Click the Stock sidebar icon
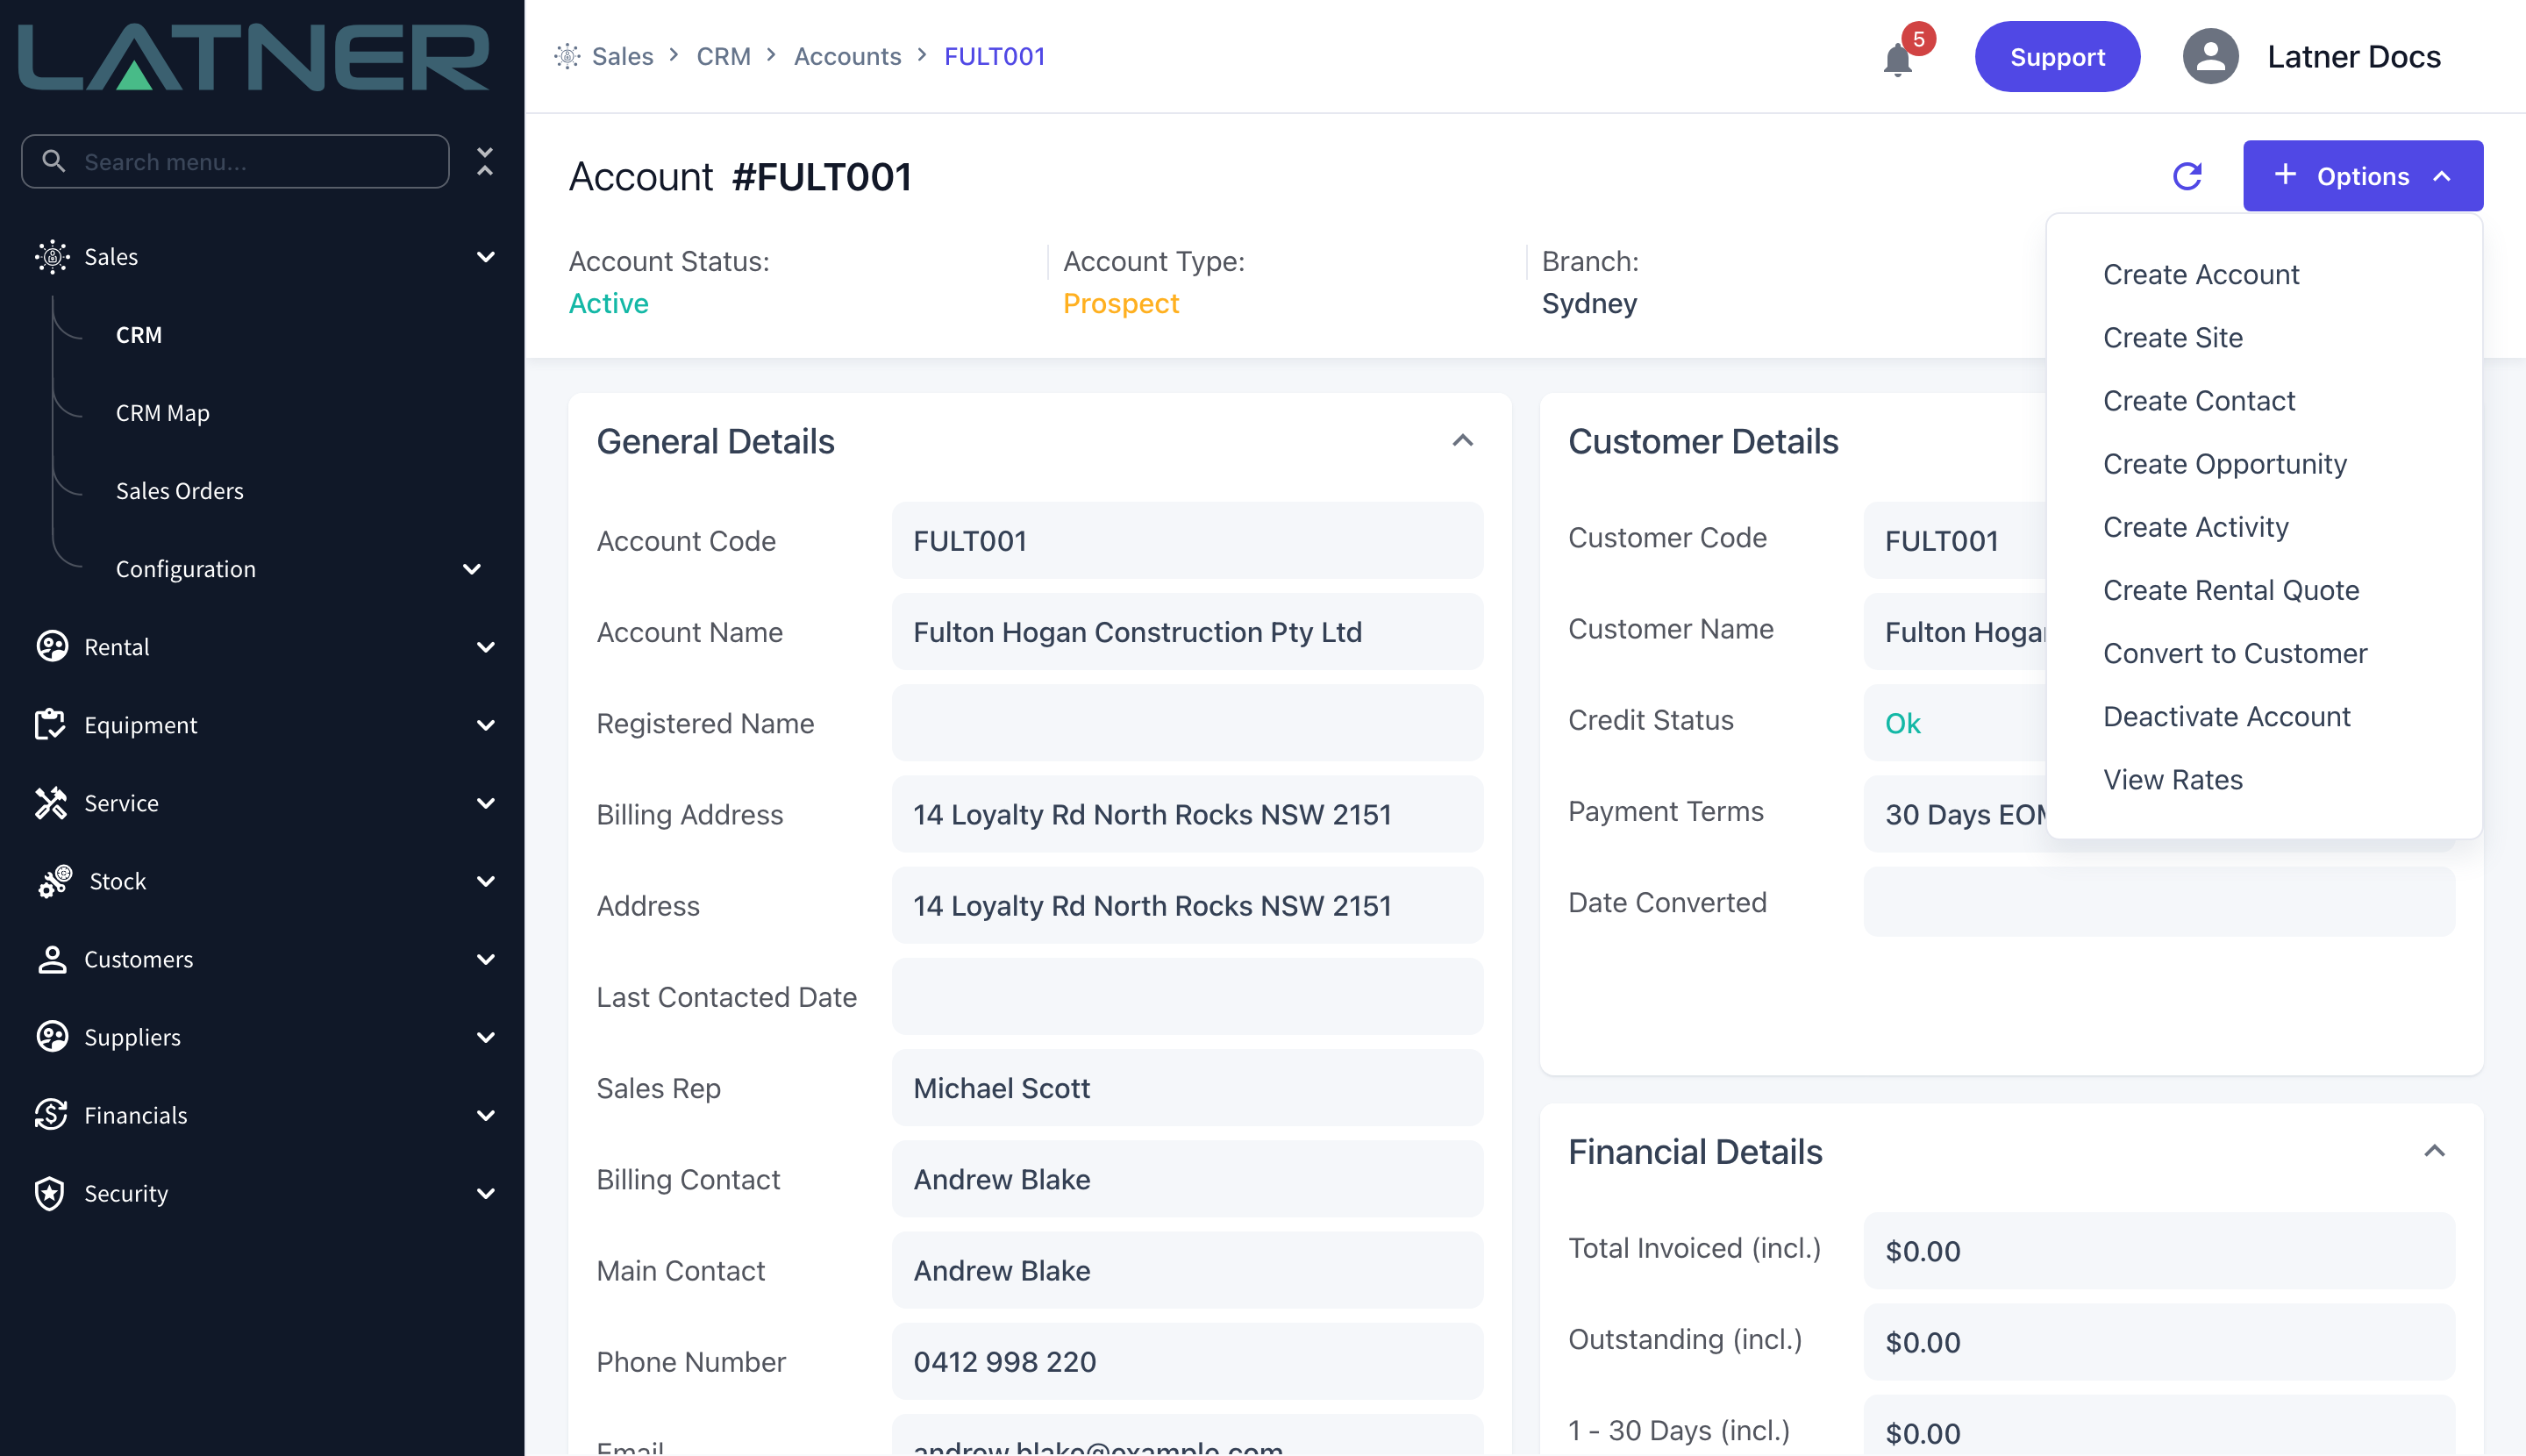The image size is (2526, 1456). [55, 881]
